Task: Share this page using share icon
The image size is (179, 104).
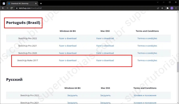Action: (x=158, y=8)
